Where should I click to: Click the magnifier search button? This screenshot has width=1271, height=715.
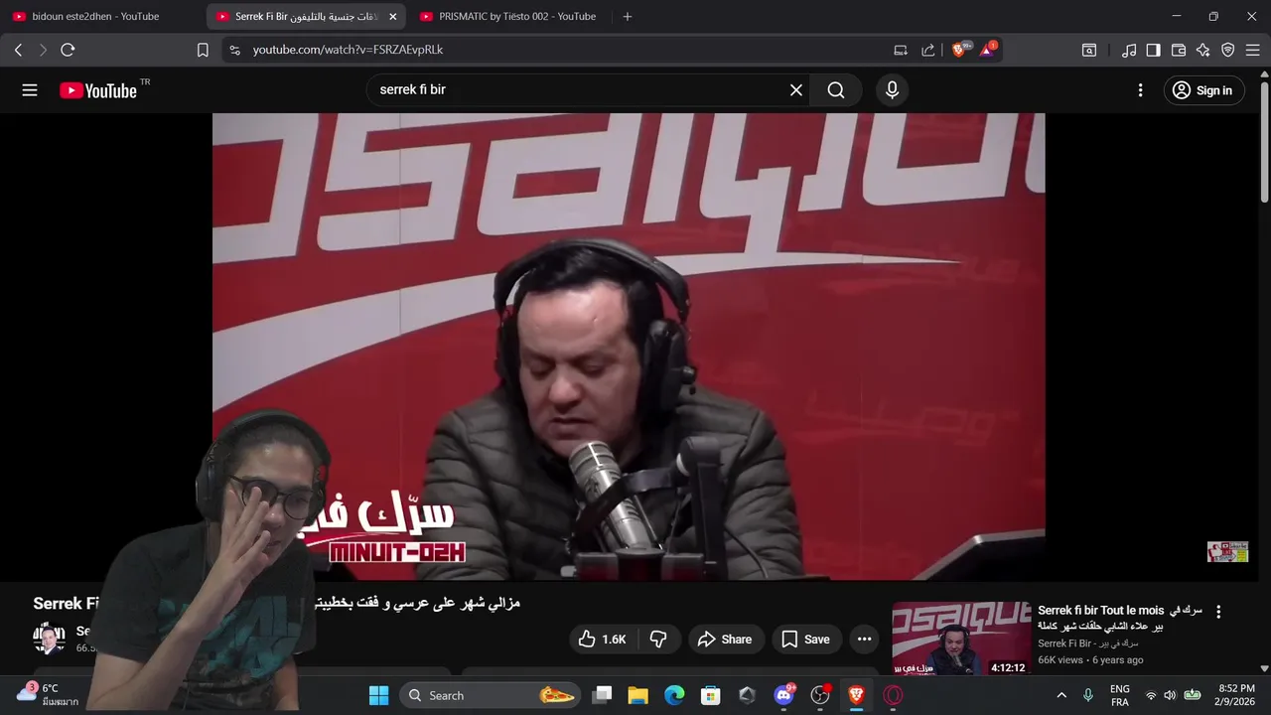836,90
